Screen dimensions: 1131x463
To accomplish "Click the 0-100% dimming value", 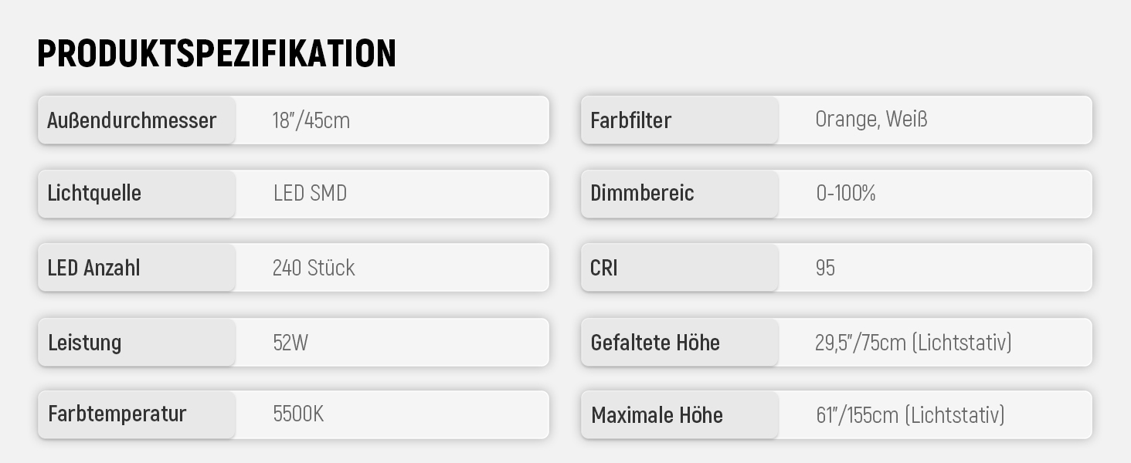I will [846, 193].
